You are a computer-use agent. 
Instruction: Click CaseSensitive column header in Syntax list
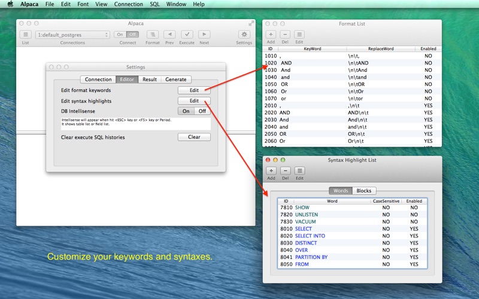click(386, 201)
